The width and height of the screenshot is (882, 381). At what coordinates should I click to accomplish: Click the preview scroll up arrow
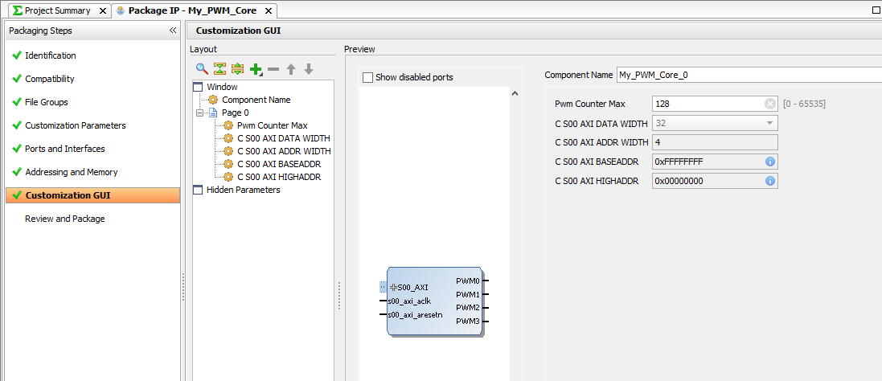coord(515,94)
